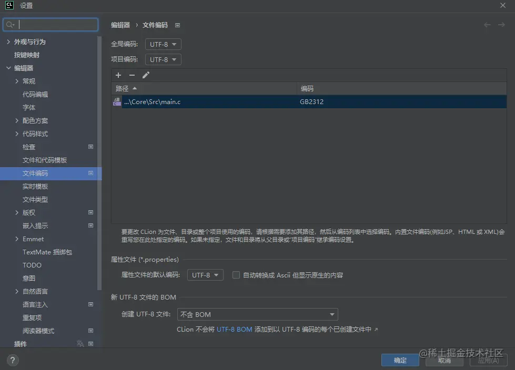The width and height of the screenshot is (515, 370).
Task: Click the edit pencil icon
Action: pos(146,75)
